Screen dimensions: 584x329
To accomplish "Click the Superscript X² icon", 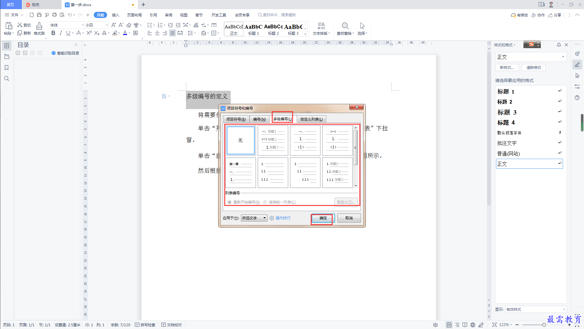I will click(x=89, y=33).
